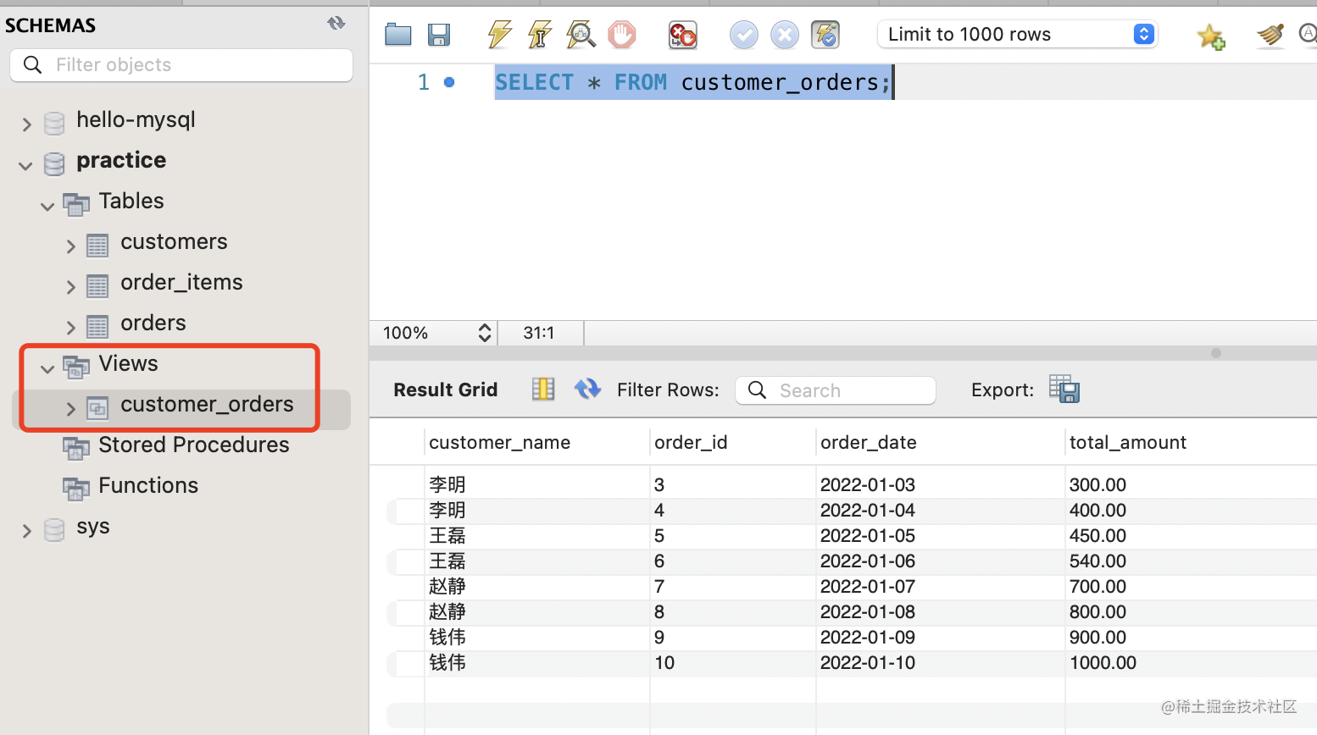The width and height of the screenshot is (1317, 735).
Task: Run Explain plan with the magnifier lightning icon
Action: pos(581,35)
